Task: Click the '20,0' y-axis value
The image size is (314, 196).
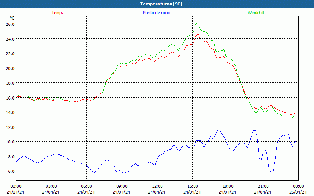Action: coord(10,69)
